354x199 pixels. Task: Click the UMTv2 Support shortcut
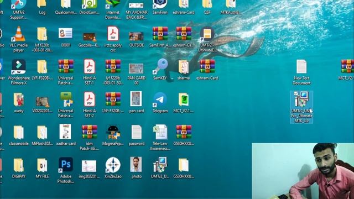18,4
